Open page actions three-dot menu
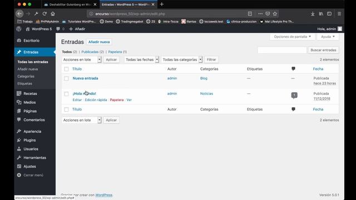 pos(260,13)
